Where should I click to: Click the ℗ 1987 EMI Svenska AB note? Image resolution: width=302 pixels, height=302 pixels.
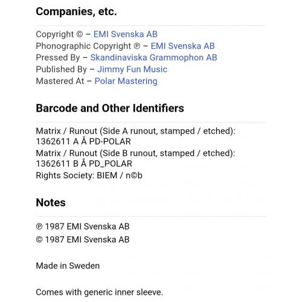click(83, 226)
